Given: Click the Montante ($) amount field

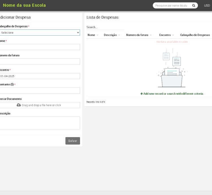Looking at the screenshot, I should 40,90.
